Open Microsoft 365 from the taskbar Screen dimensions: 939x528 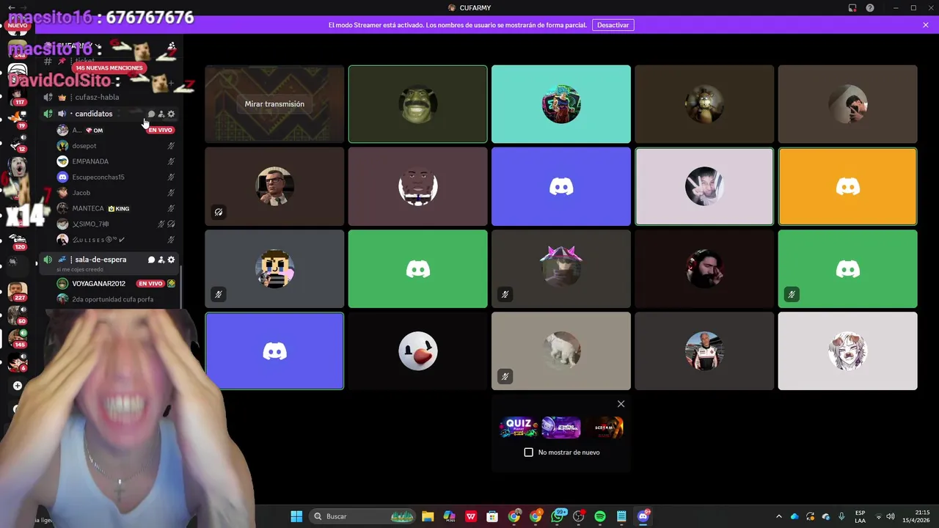pyautogui.click(x=449, y=516)
